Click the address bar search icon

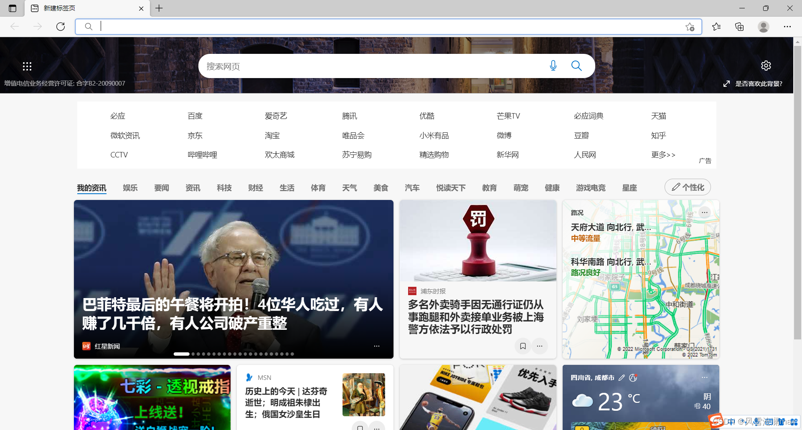tap(89, 27)
